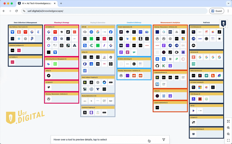This screenshot has height=144, width=232.
Task: Select Microsoft logo in AI Content Licensing
Action: (x=200, y=87)
